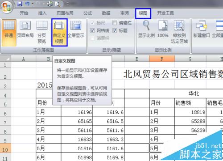Viewport: 223px width, 161px height.
Task: Uncheck the 网格线 gridlines checkbox
Action: pyautogui.click(x=92, y=30)
